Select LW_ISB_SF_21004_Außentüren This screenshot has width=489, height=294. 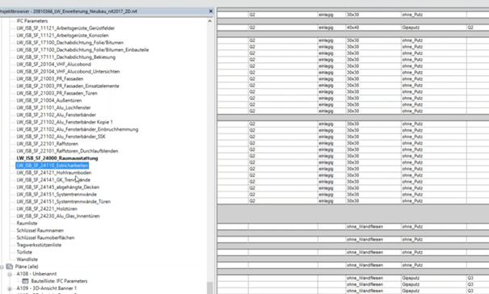click(x=49, y=100)
